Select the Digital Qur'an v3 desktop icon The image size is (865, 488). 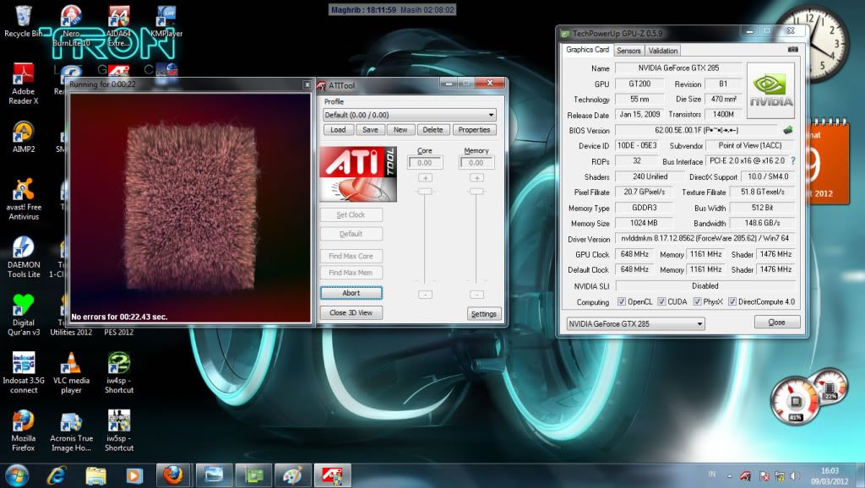point(23,315)
